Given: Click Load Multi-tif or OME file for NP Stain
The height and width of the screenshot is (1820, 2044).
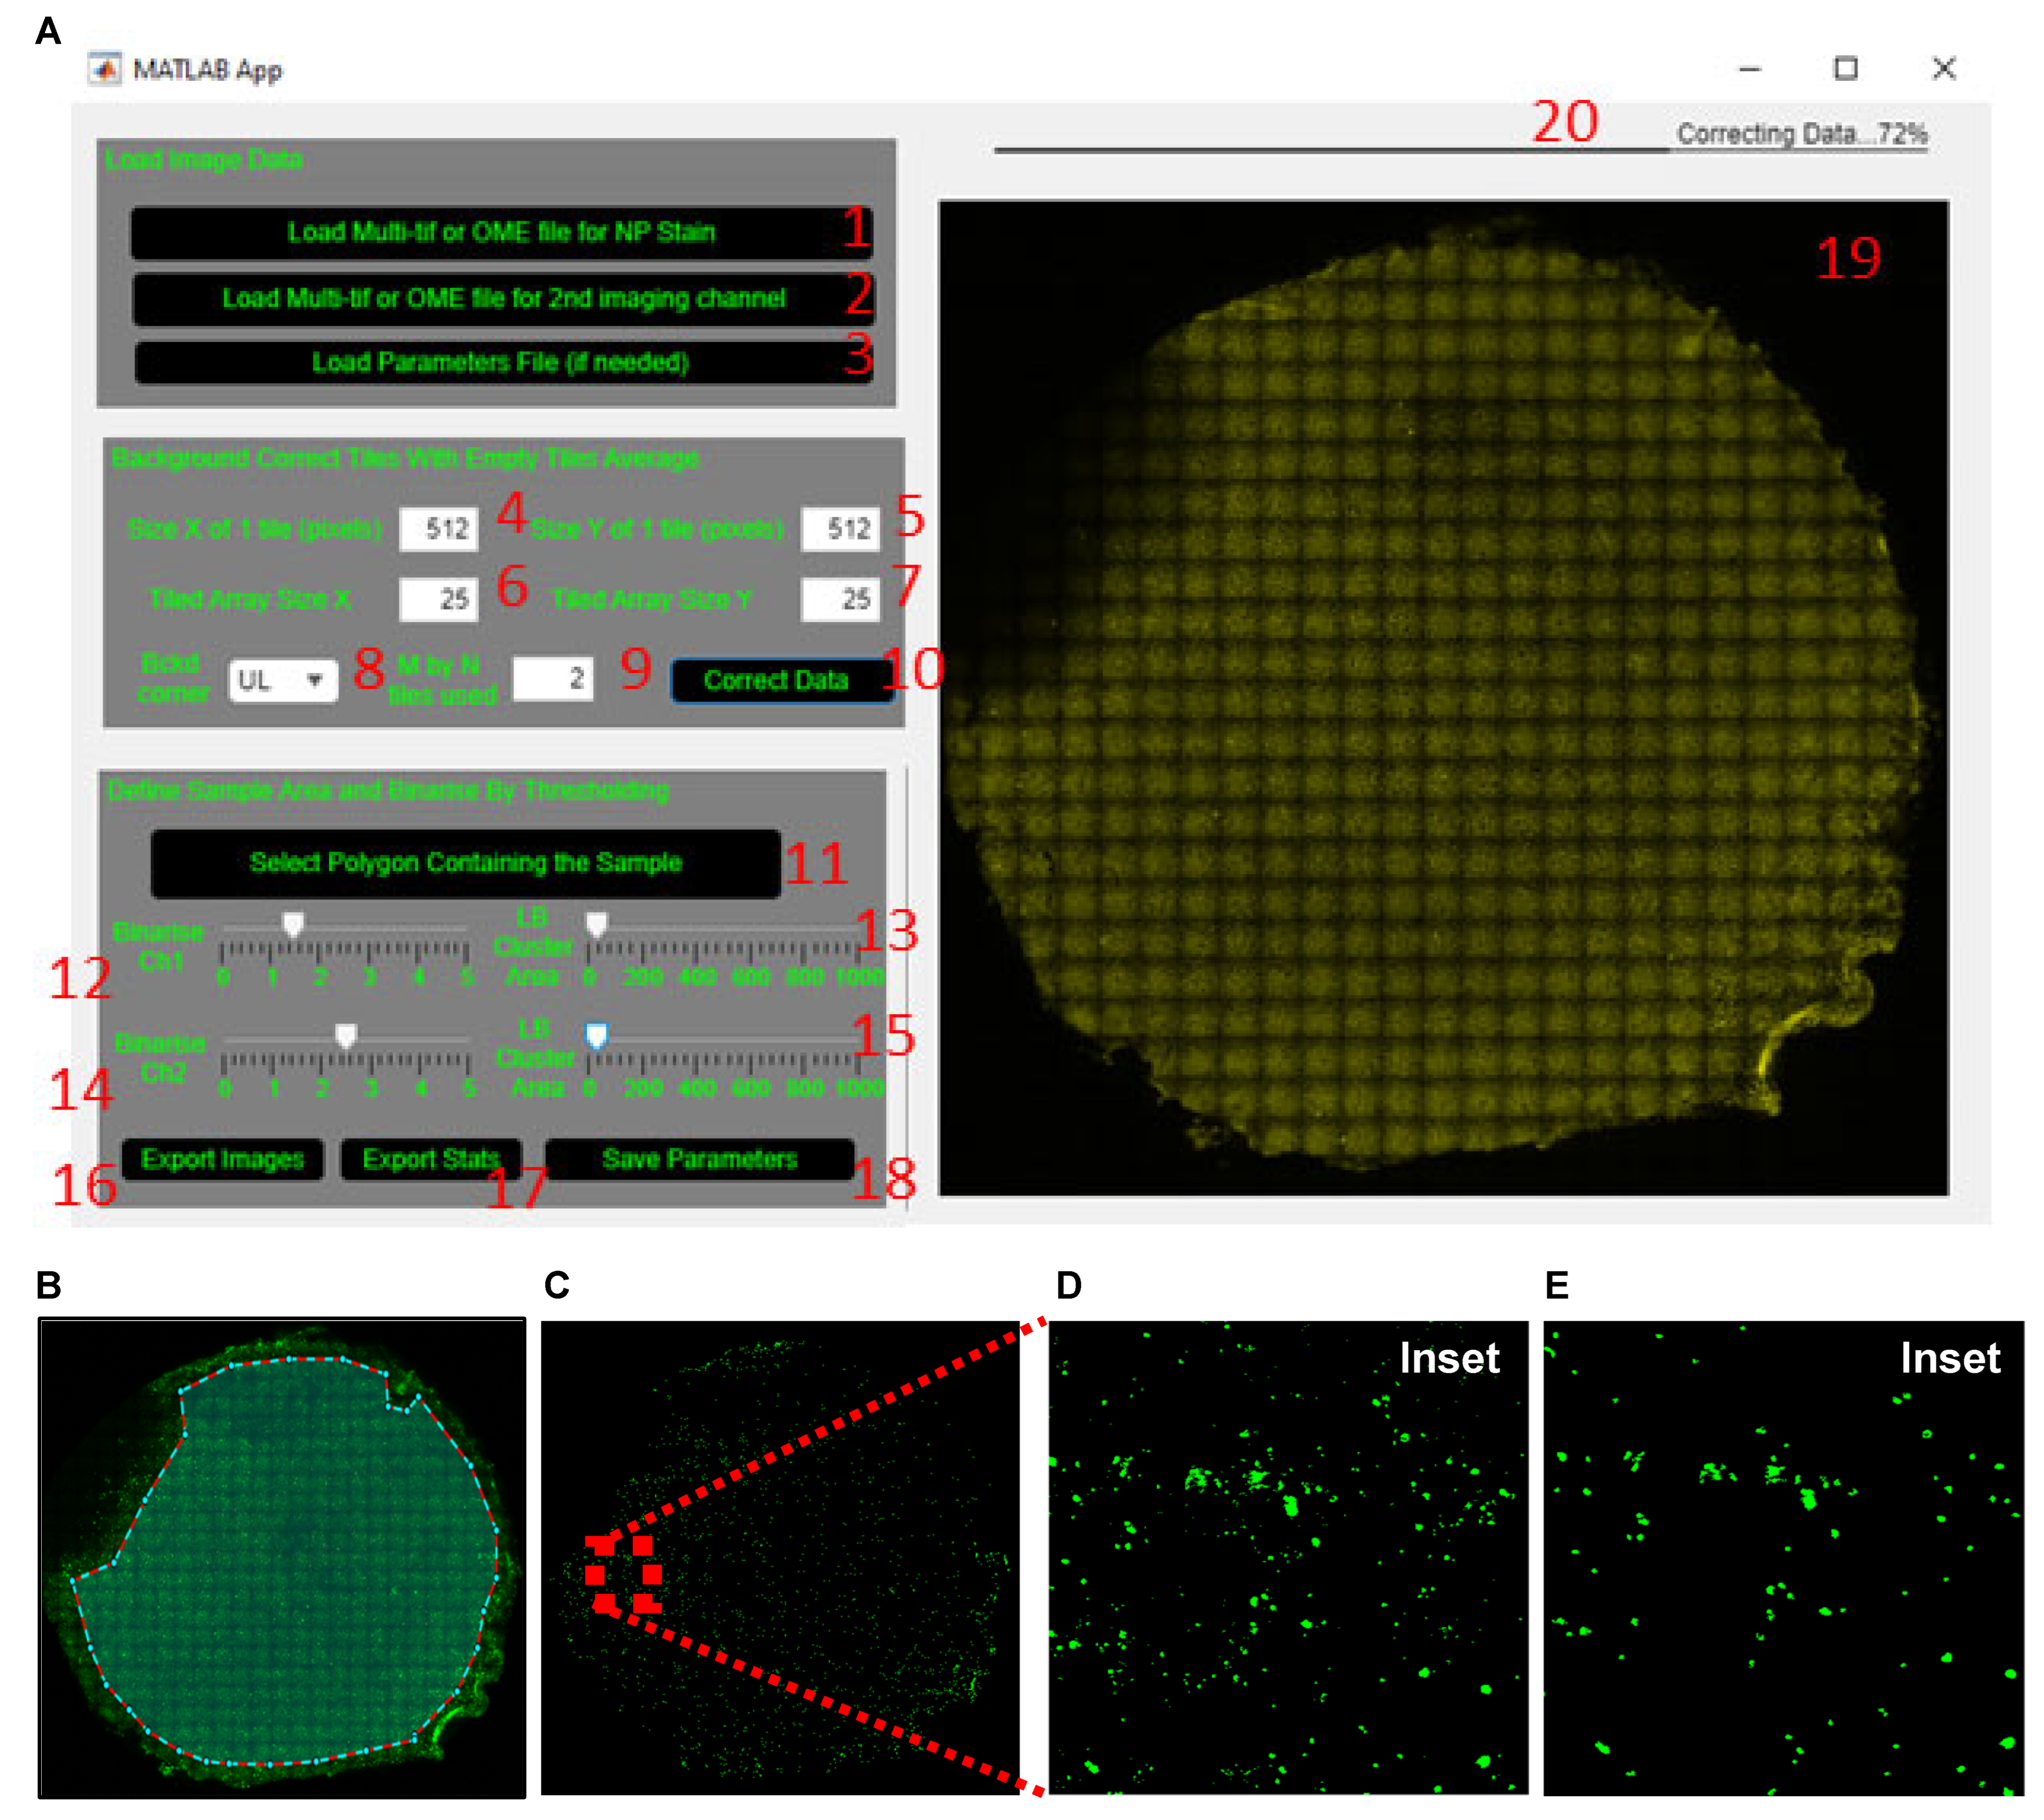Looking at the screenshot, I should click(500, 232).
